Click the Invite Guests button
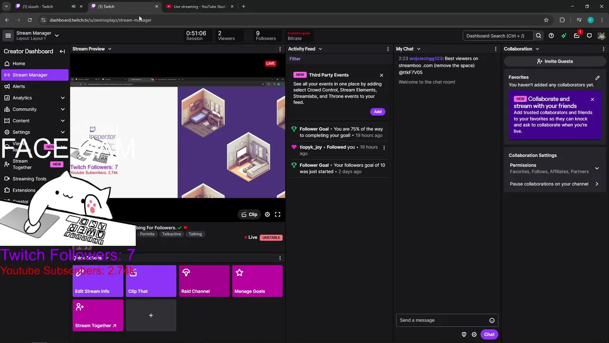The image size is (609, 343). (x=555, y=61)
